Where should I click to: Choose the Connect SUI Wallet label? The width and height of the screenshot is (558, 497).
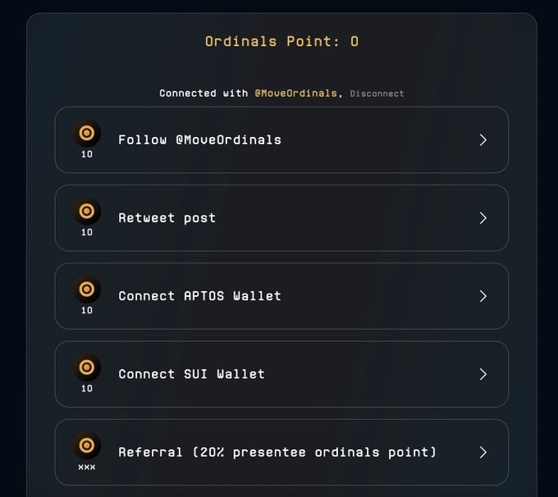(191, 374)
